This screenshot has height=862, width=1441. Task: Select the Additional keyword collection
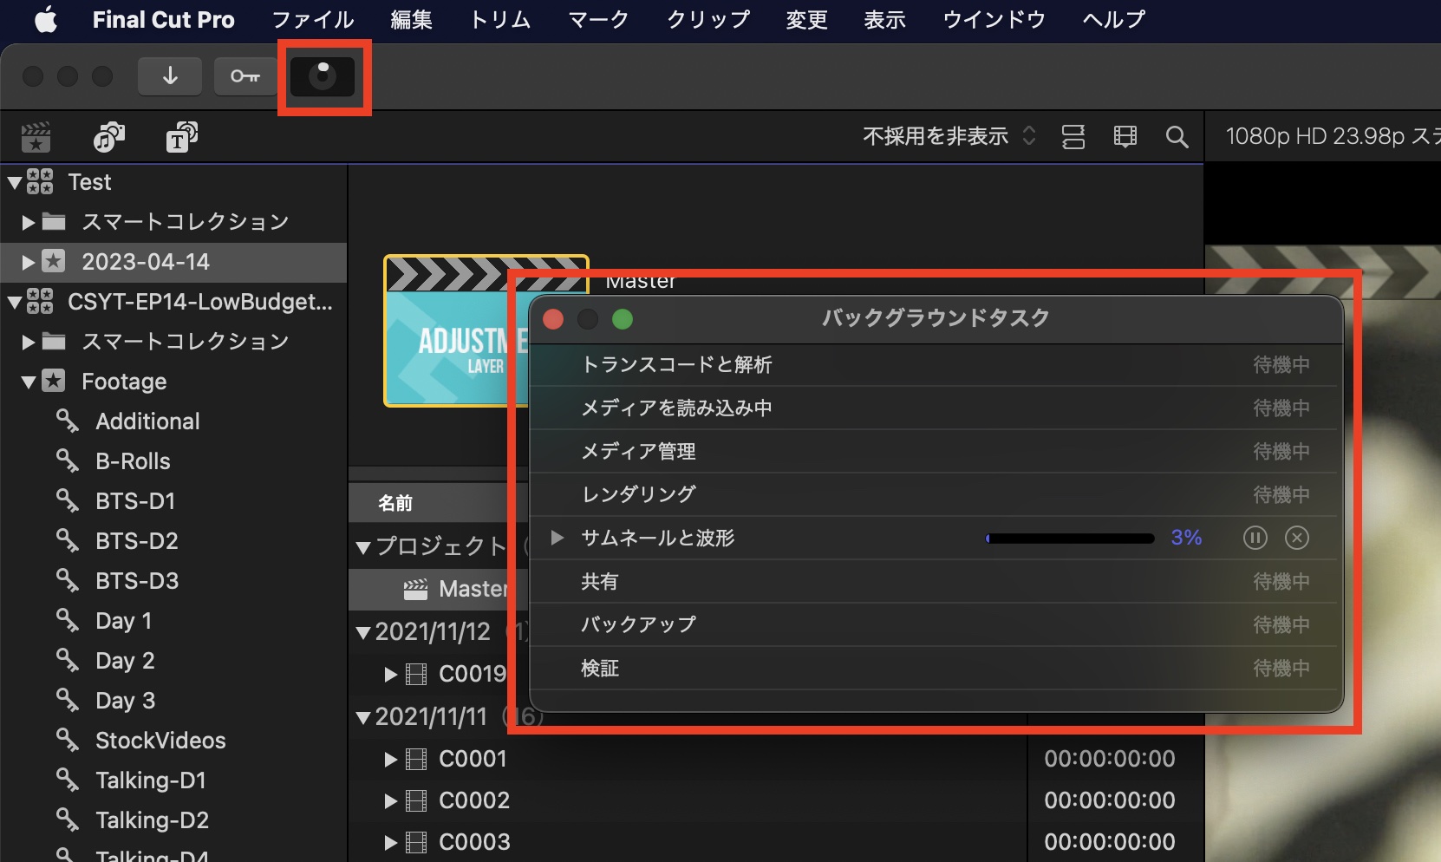(147, 421)
